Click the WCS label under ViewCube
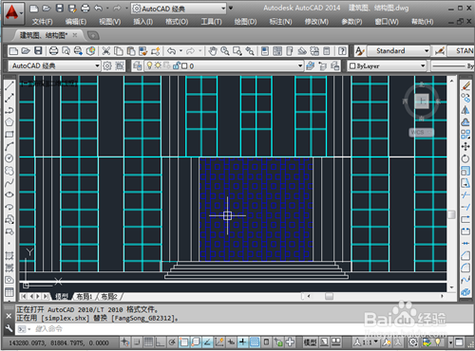The height and width of the screenshot is (351, 475). 421,132
